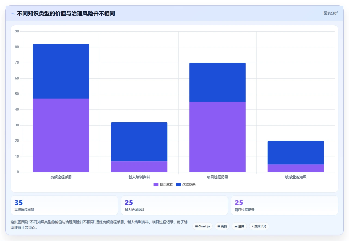
Task: Click the lightning icon beside the title
Action: click(13, 14)
